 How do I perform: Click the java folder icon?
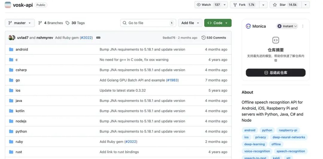(x=11, y=101)
